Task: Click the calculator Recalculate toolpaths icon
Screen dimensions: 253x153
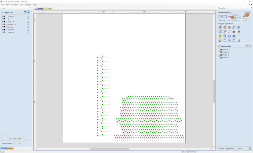Action: [238, 32]
